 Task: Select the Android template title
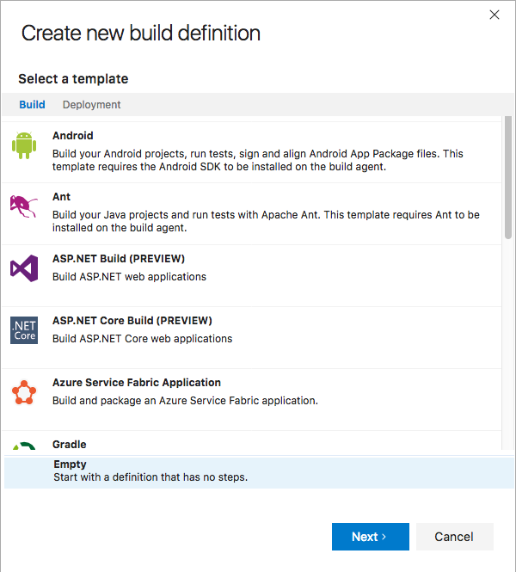[x=73, y=135]
